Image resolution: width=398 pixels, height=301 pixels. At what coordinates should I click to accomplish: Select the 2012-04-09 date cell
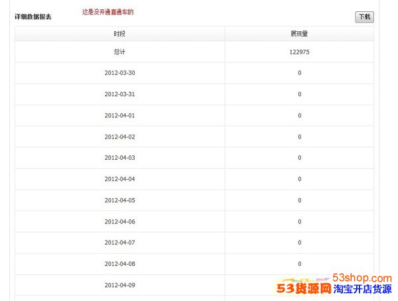click(120, 285)
